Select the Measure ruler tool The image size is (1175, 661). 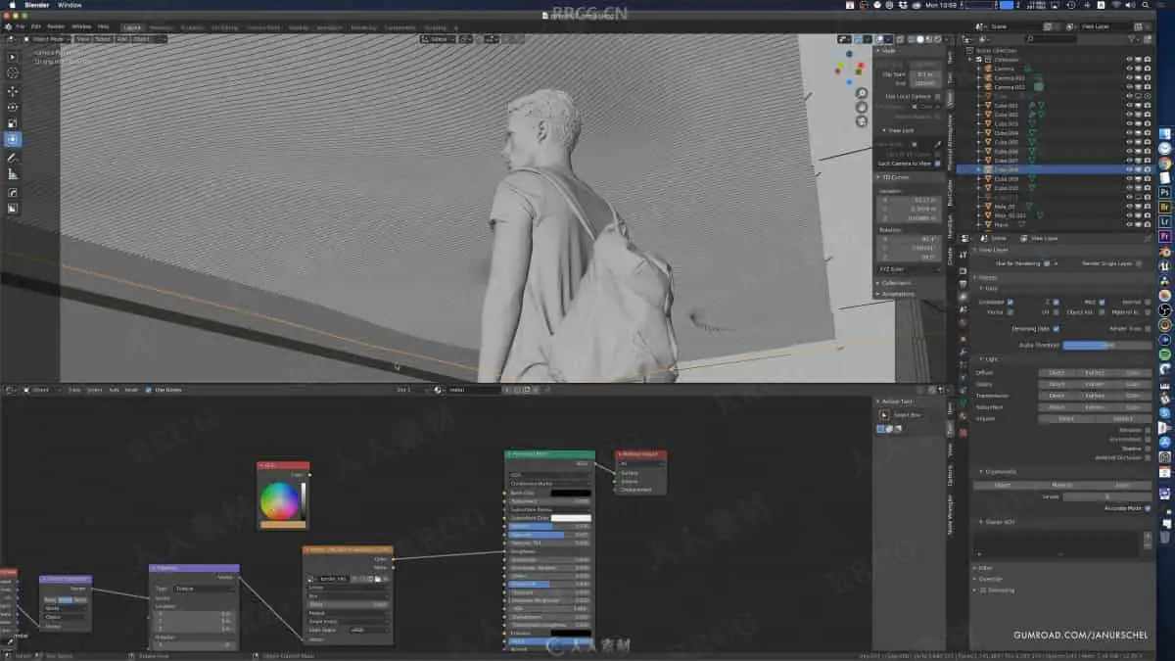(13, 174)
